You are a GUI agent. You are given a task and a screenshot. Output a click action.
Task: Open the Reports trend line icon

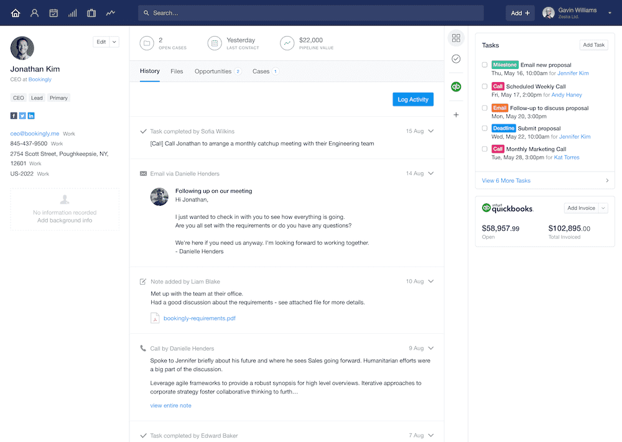tap(110, 13)
